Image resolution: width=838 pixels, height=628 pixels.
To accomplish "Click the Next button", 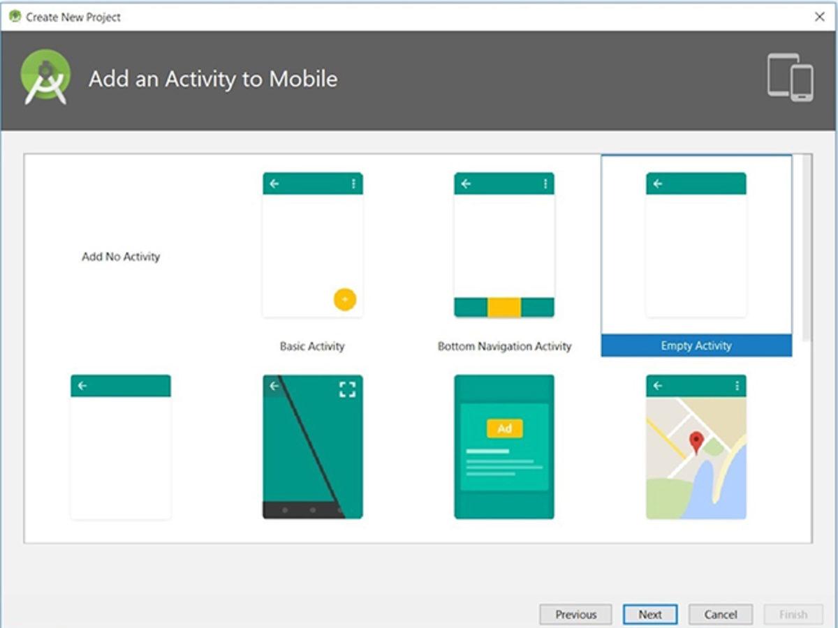I will (x=649, y=614).
